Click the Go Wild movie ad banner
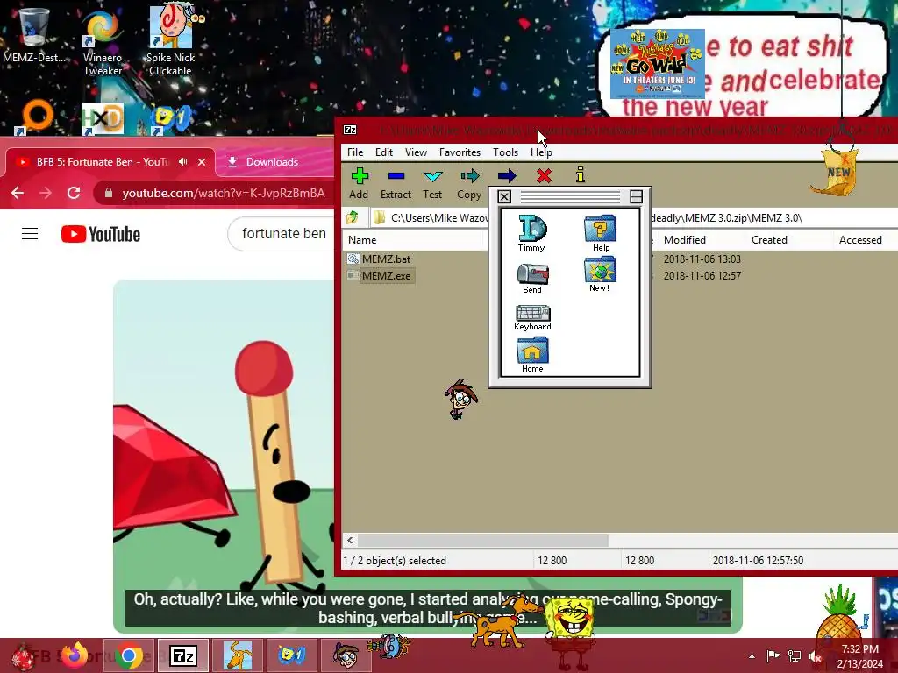This screenshot has width=898, height=673. (658, 64)
